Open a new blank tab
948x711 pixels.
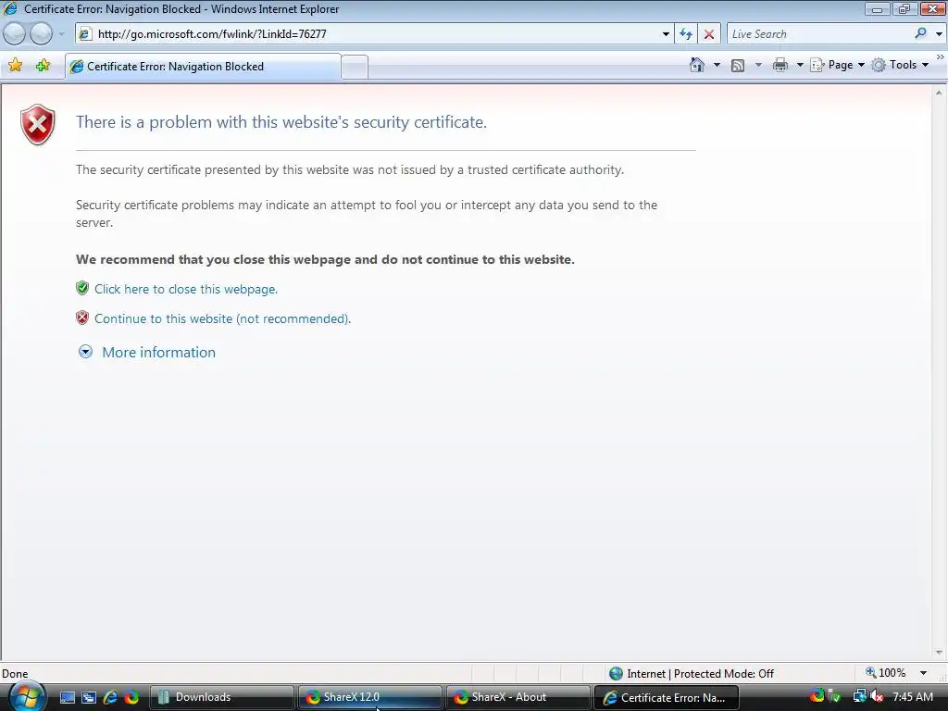355,67
